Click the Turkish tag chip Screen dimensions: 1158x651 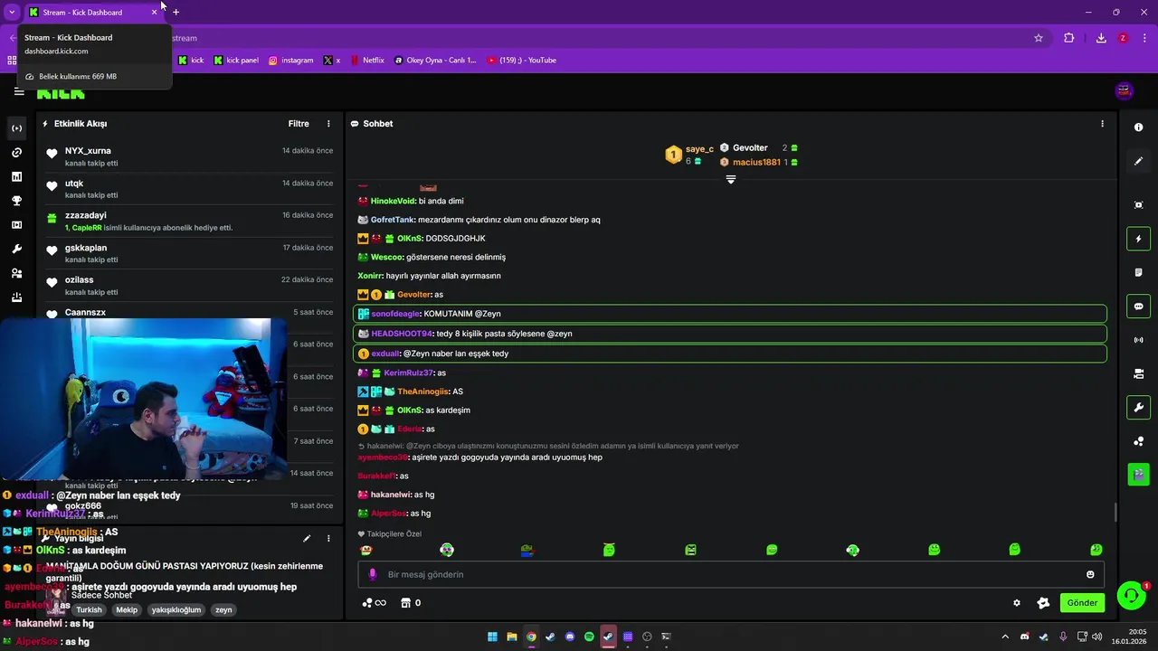(89, 609)
